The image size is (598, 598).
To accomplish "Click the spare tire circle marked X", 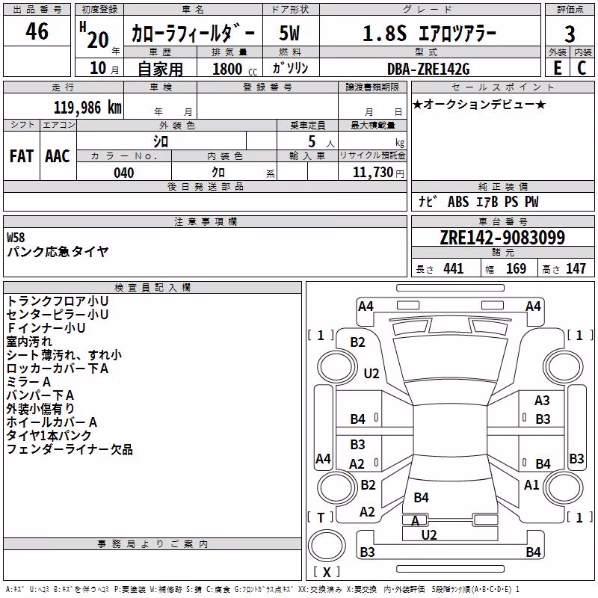I will tap(327, 546).
